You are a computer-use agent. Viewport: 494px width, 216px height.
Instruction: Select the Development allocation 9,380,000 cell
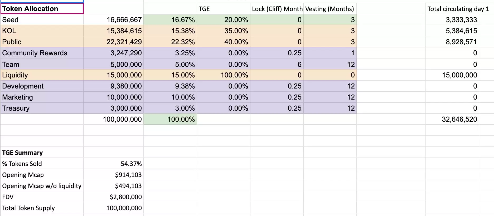pyautogui.click(x=114, y=86)
